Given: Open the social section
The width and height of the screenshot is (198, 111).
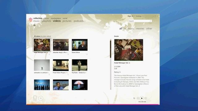Looking at the screenshot, I should pos(65,18).
